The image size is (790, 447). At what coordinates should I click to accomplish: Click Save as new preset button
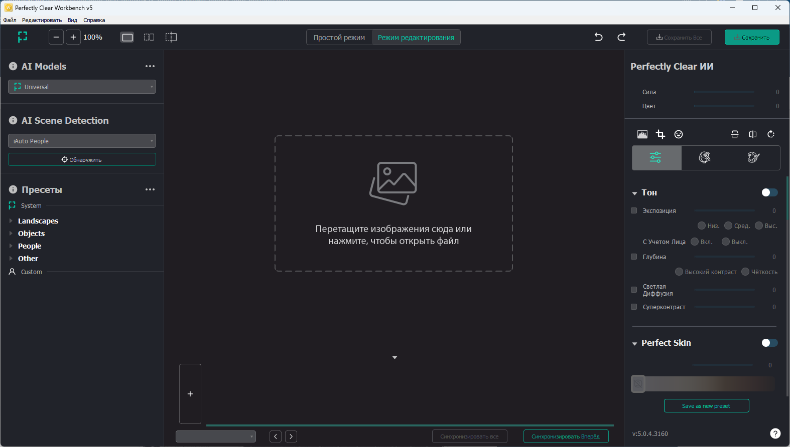(x=706, y=406)
